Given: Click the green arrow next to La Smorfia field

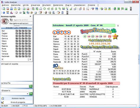Looking at the screenshot, I should tap(31, 86).
